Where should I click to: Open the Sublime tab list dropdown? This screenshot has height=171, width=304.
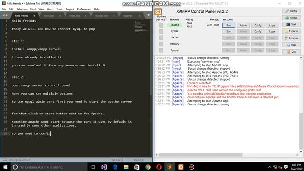149,15
